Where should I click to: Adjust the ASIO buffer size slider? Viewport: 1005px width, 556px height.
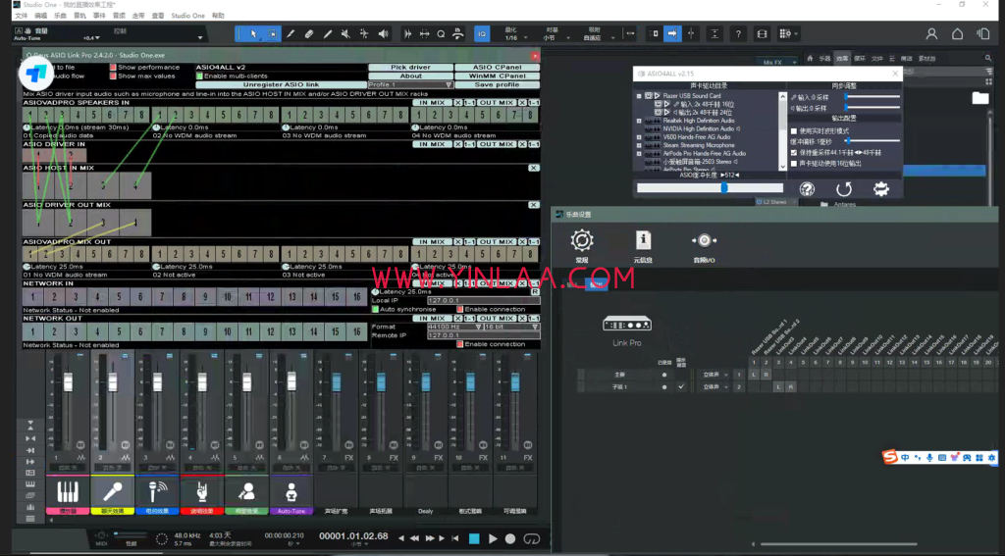coord(723,187)
